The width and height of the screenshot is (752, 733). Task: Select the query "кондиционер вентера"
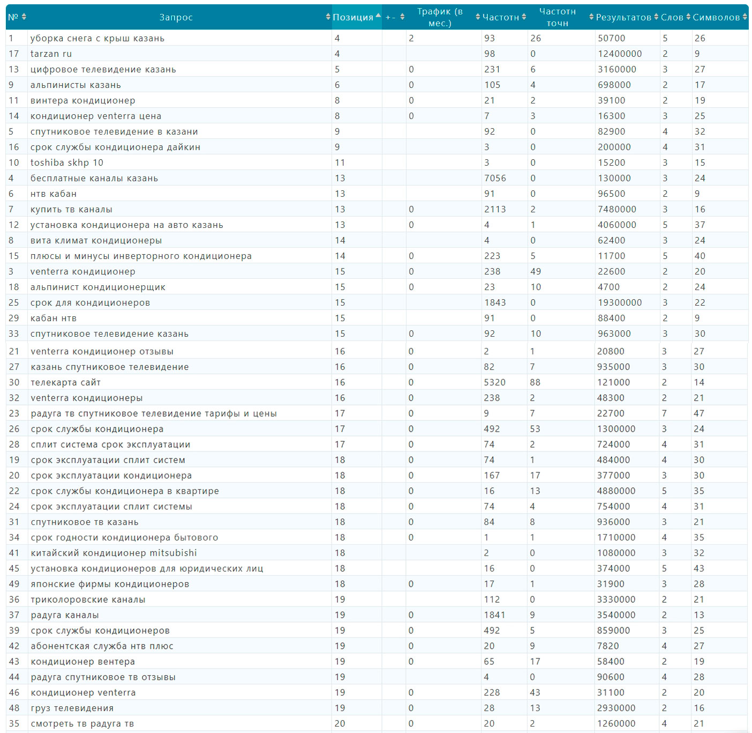point(83,662)
